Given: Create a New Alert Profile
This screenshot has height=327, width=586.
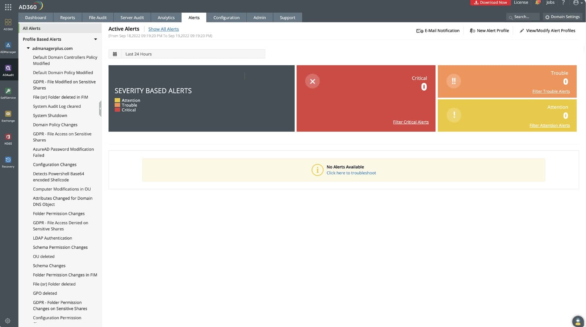Looking at the screenshot, I should click(x=489, y=31).
